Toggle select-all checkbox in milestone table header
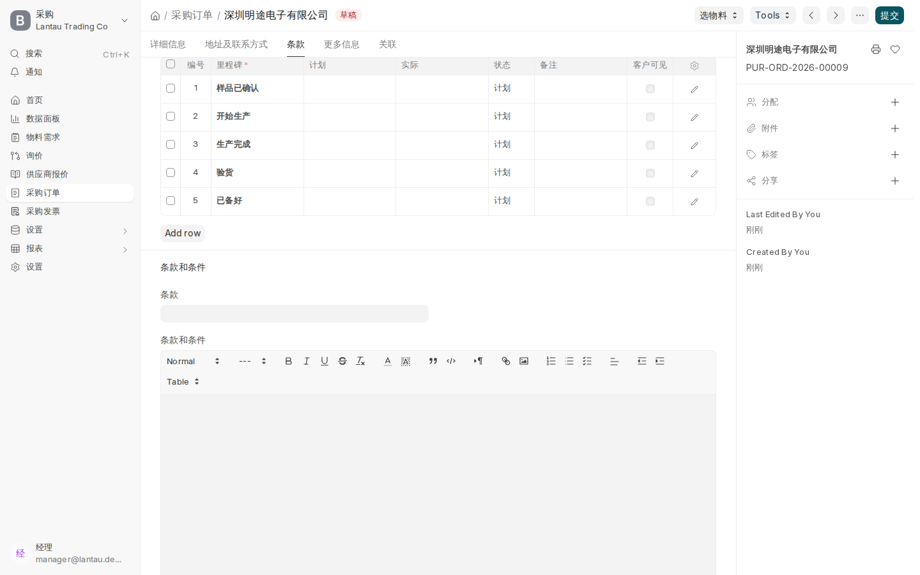The image size is (920, 575). (x=171, y=64)
